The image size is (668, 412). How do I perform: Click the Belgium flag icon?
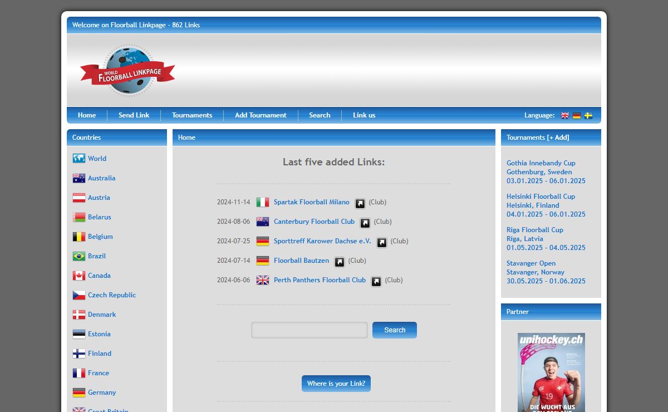tap(79, 236)
